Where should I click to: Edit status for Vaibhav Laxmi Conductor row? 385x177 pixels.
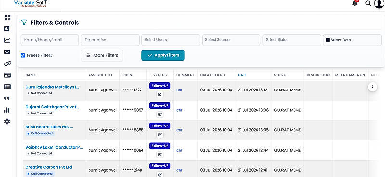[160, 155]
